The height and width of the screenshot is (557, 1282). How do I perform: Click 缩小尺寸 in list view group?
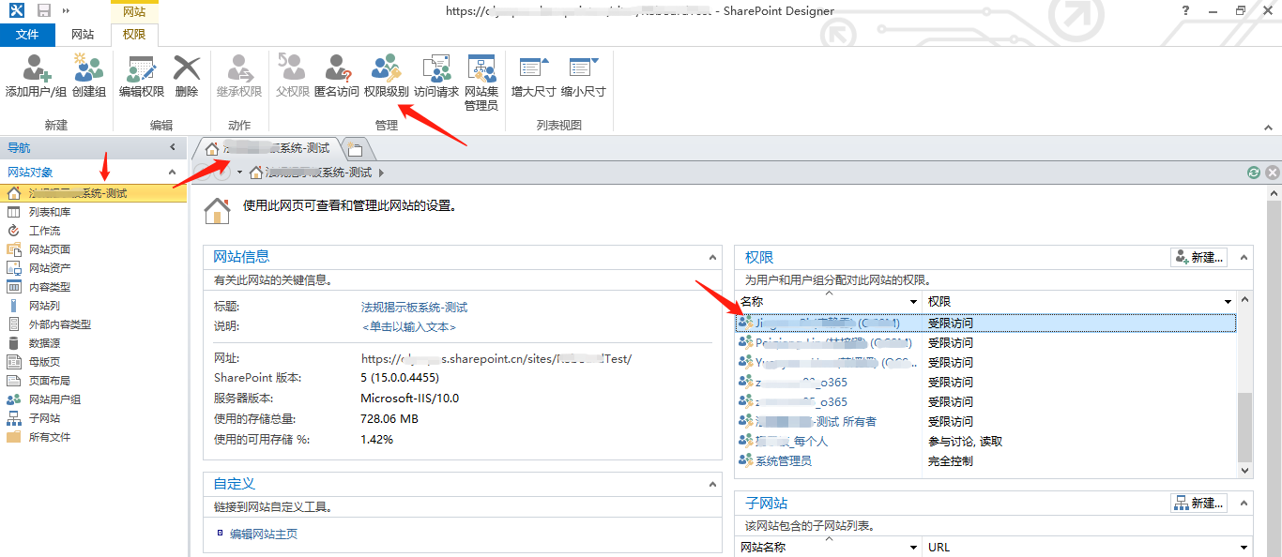[x=583, y=75]
